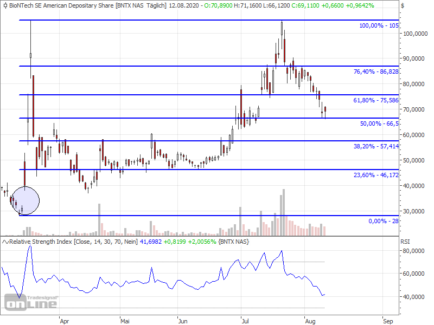The image size is (434, 325).
Task: Click the '0,00% - 28' Fibonacci label
Action: 384,221
